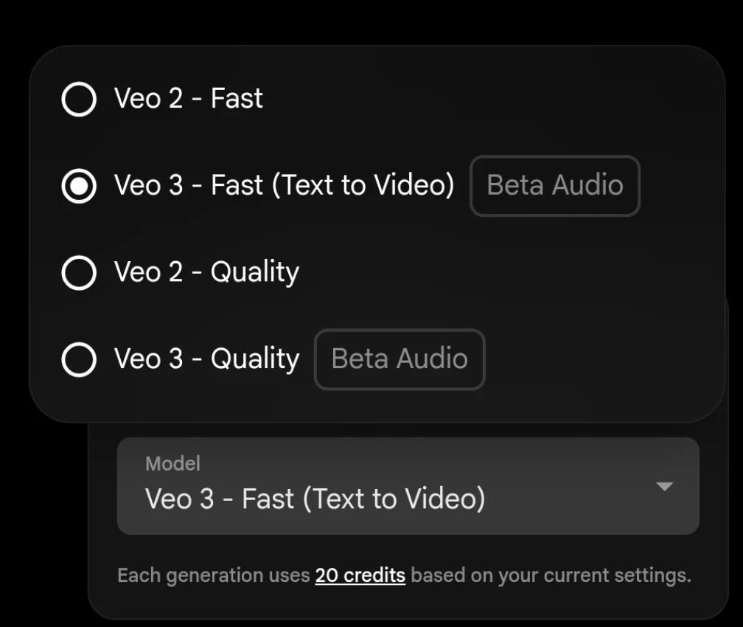This screenshot has width=743, height=627.
Task: Click 'based on your current settings' text
Action: pos(551,575)
